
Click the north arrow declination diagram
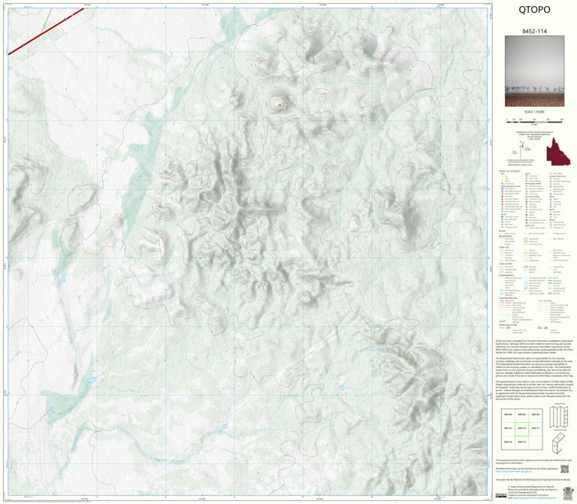[521, 149]
